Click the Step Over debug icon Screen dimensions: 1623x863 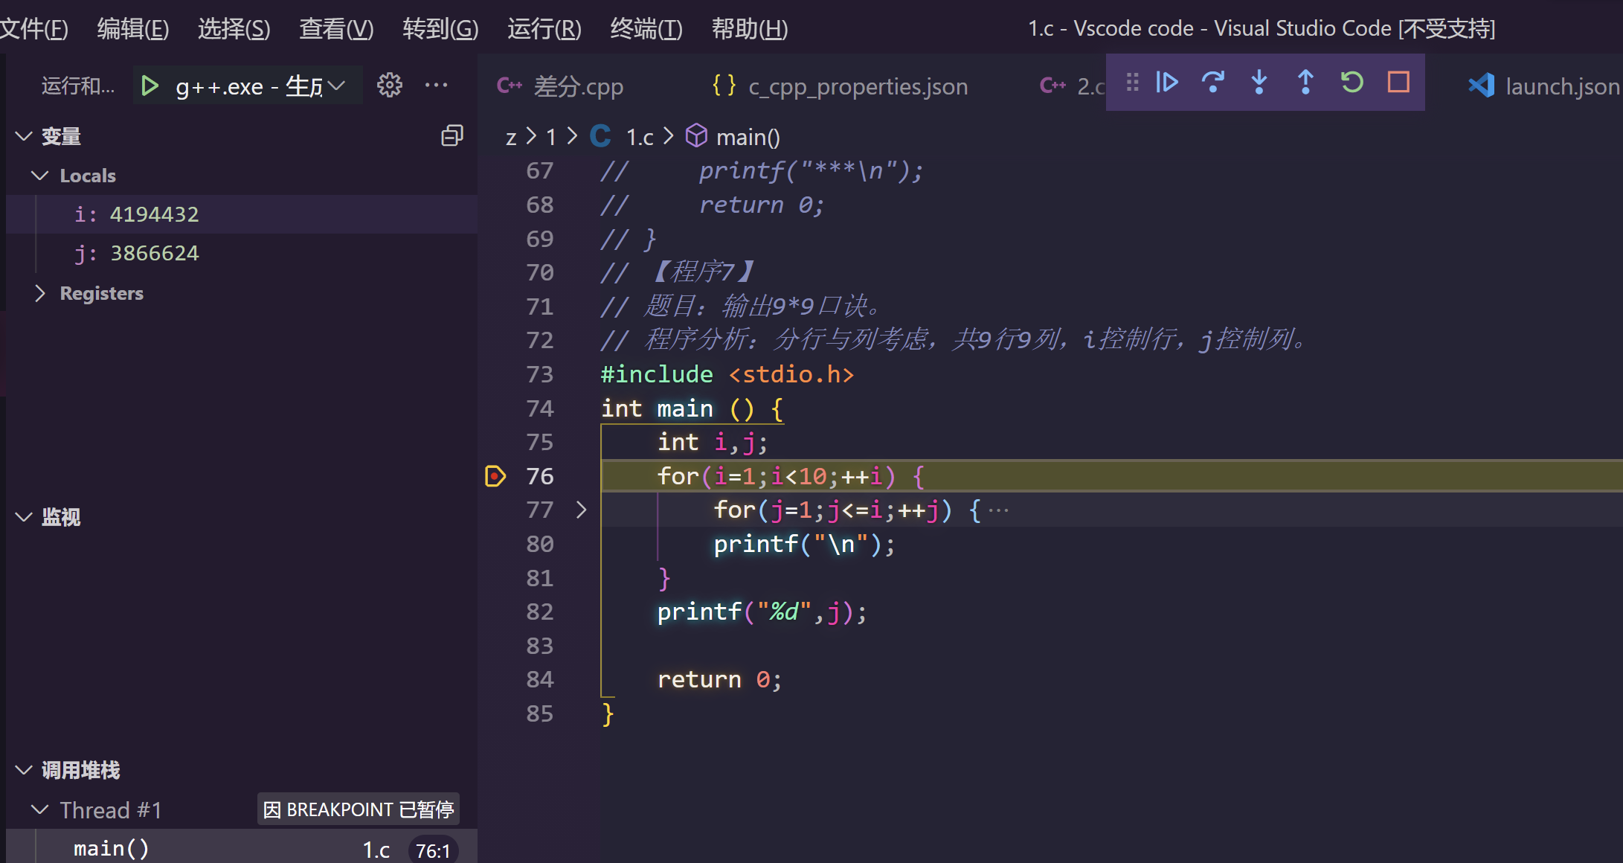(1212, 83)
